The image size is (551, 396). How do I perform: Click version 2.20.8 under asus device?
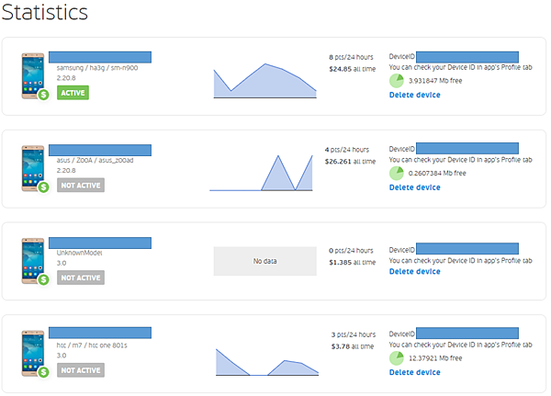[x=66, y=171]
